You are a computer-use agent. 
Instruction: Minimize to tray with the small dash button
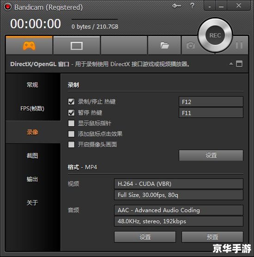(x=210, y=6)
